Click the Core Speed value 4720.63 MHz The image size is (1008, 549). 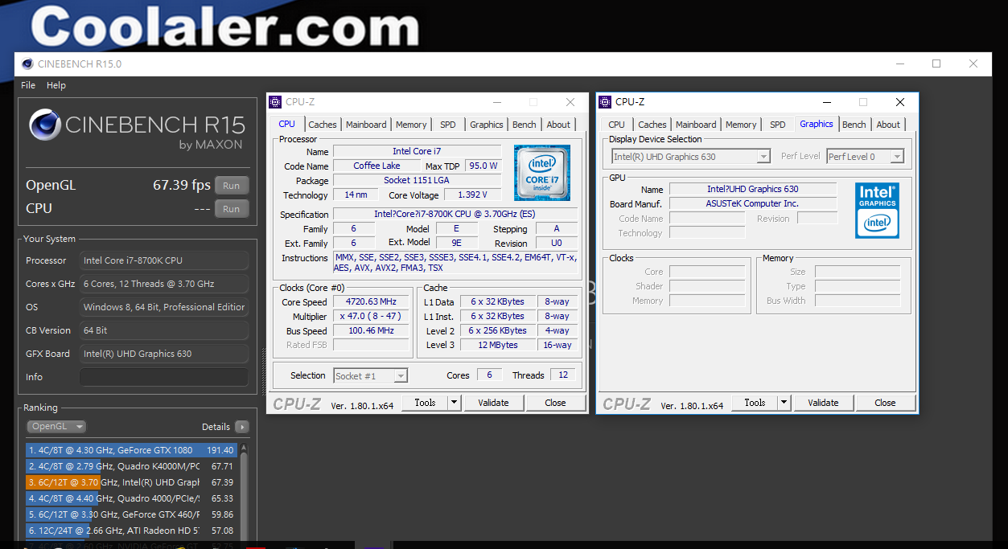click(x=372, y=302)
